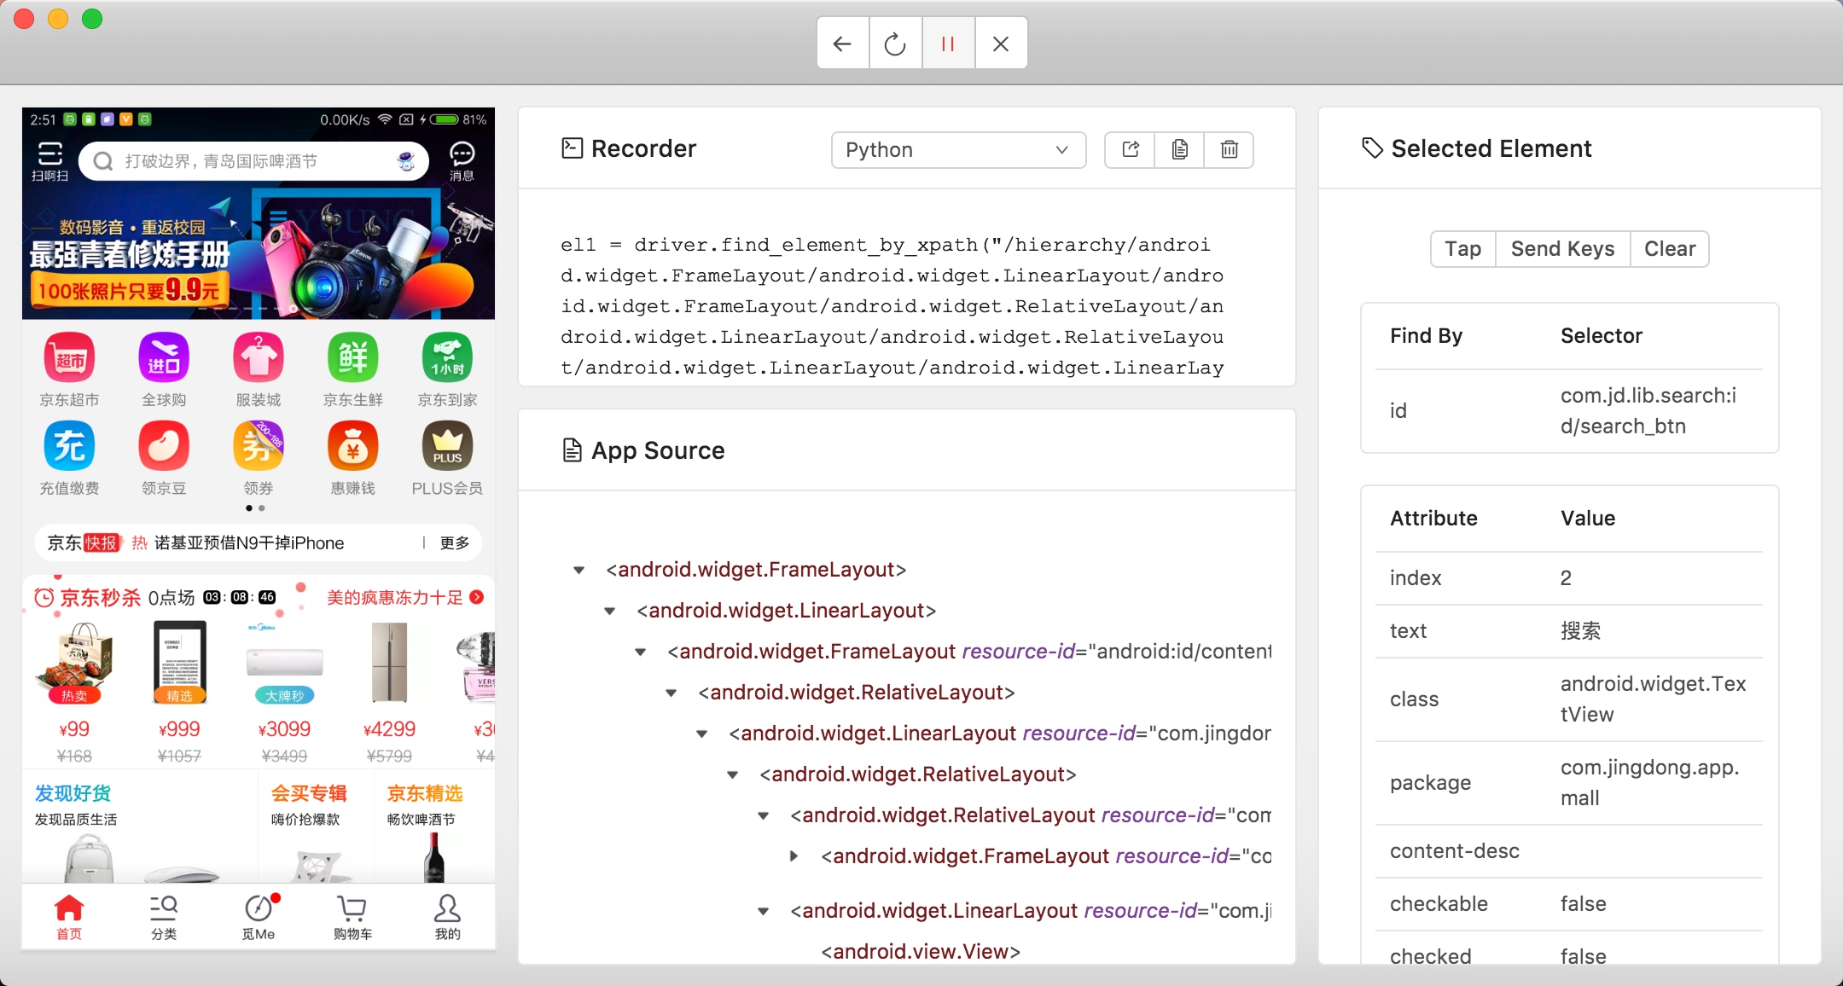
Task: Open 服装城 icon
Action: (x=259, y=369)
